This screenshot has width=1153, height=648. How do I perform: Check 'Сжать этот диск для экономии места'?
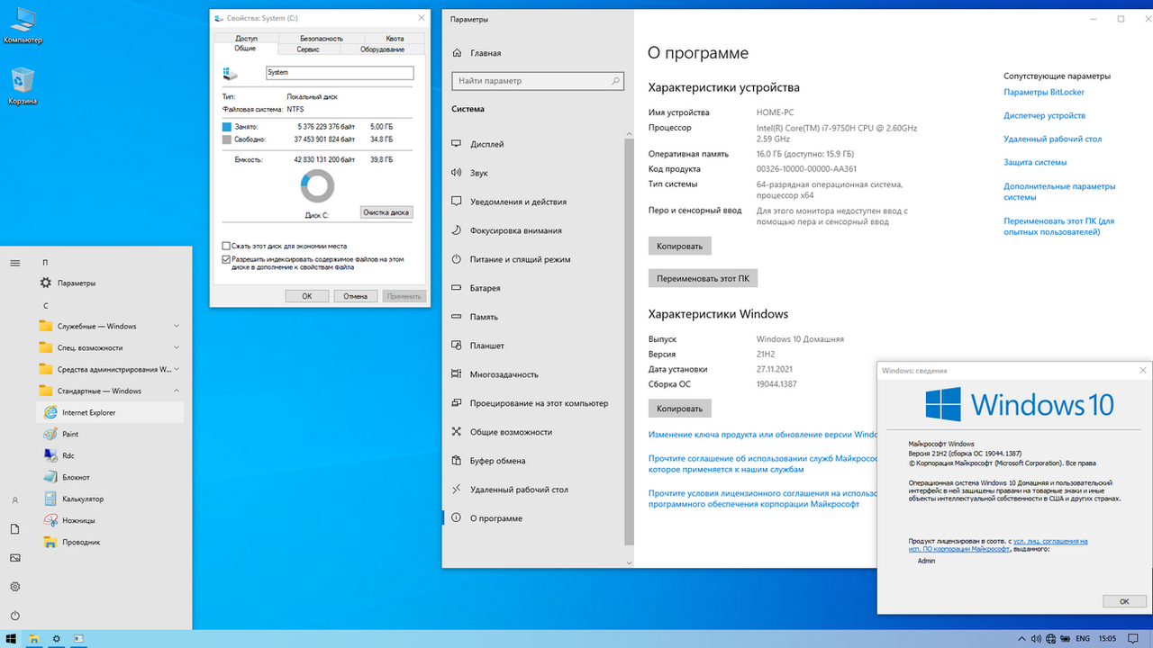[x=226, y=246]
